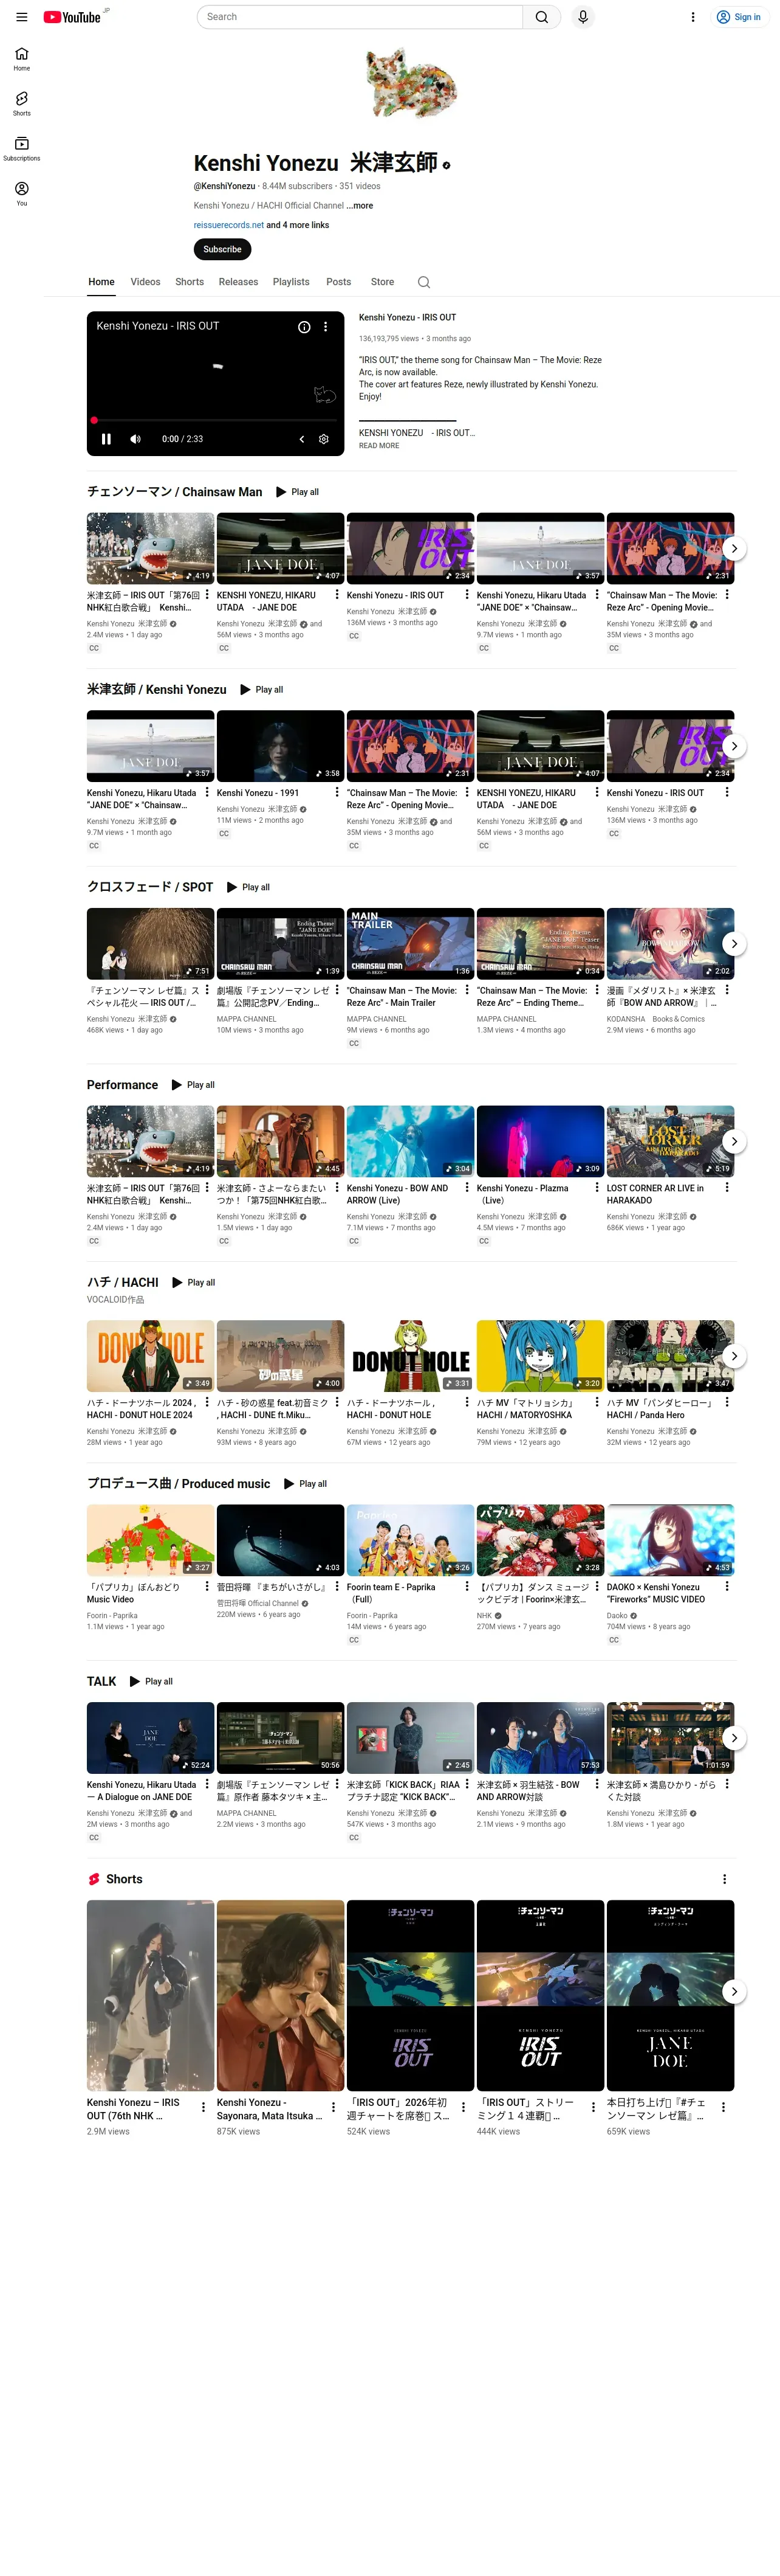Viewport: 780px width, 2576px height.
Task: Play all in 米津玄師 / Kenshi Yonezu section
Action: [x=262, y=690]
